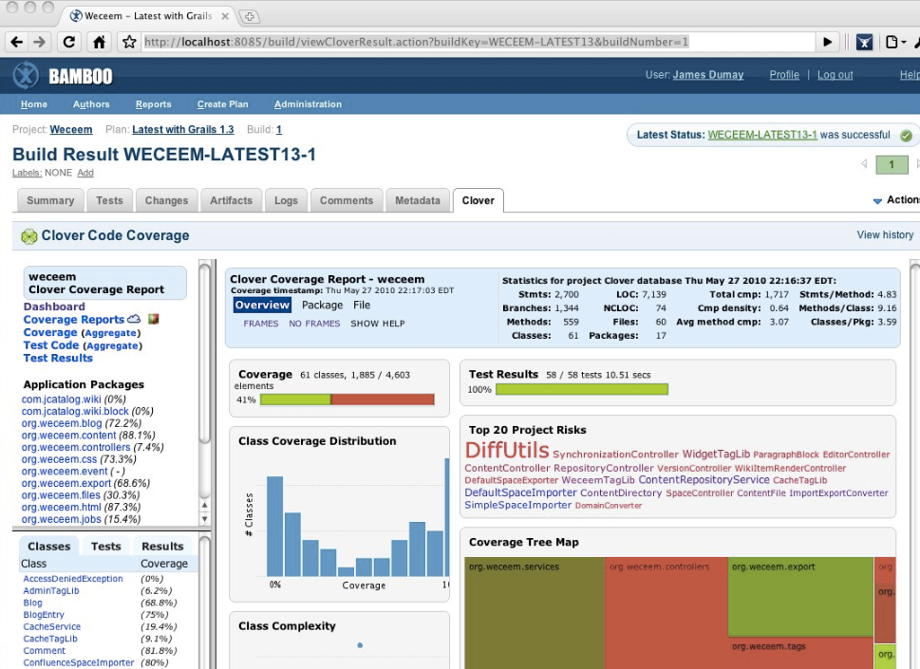Open the WECEEM-LATEST13-1 status link
Image resolution: width=920 pixels, height=669 pixels.
[x=762, y=135]
